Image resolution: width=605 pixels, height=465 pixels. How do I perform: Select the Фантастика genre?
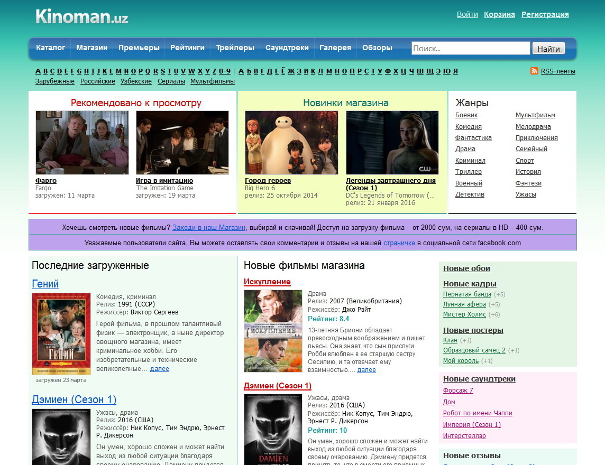pyautogui.click(x=473, y=137)
